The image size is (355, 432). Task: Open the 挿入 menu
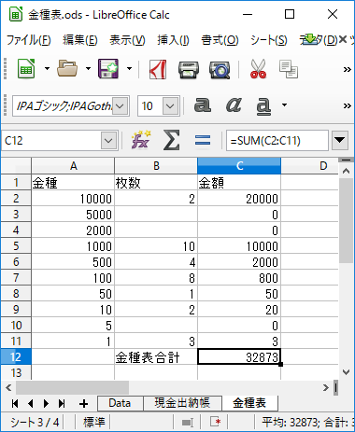[x=173, y=40]
